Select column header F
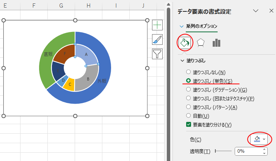 (x=34, y=6)
